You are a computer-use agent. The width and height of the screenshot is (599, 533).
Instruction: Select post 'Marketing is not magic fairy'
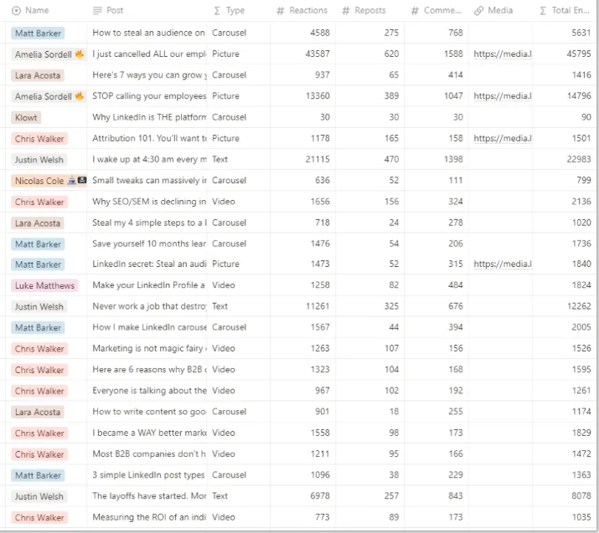149,348
